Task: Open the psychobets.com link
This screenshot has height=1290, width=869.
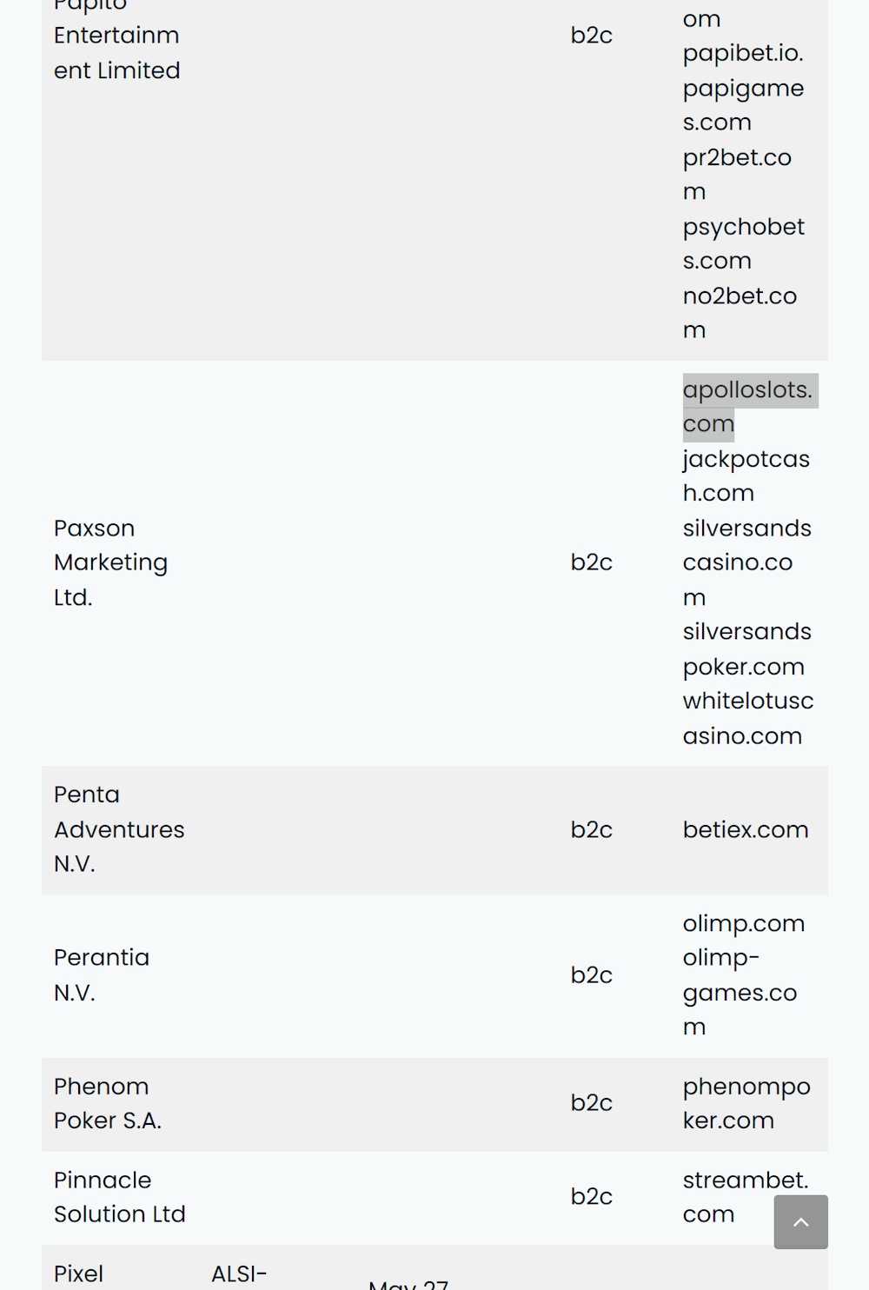Action: click(x=743, y=243)
